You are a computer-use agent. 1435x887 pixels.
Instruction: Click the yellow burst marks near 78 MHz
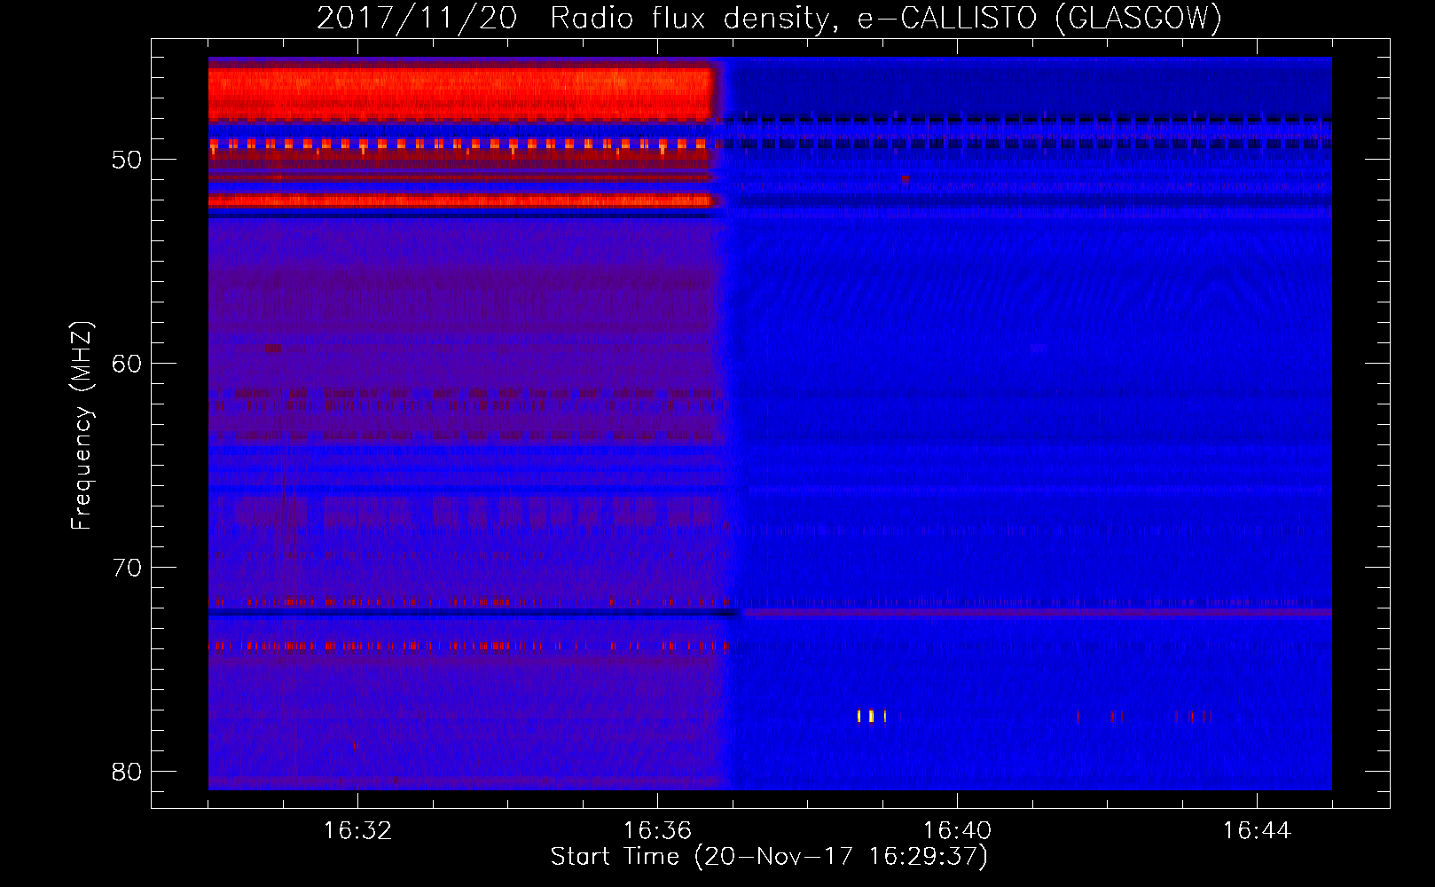[x=872, y=716]
